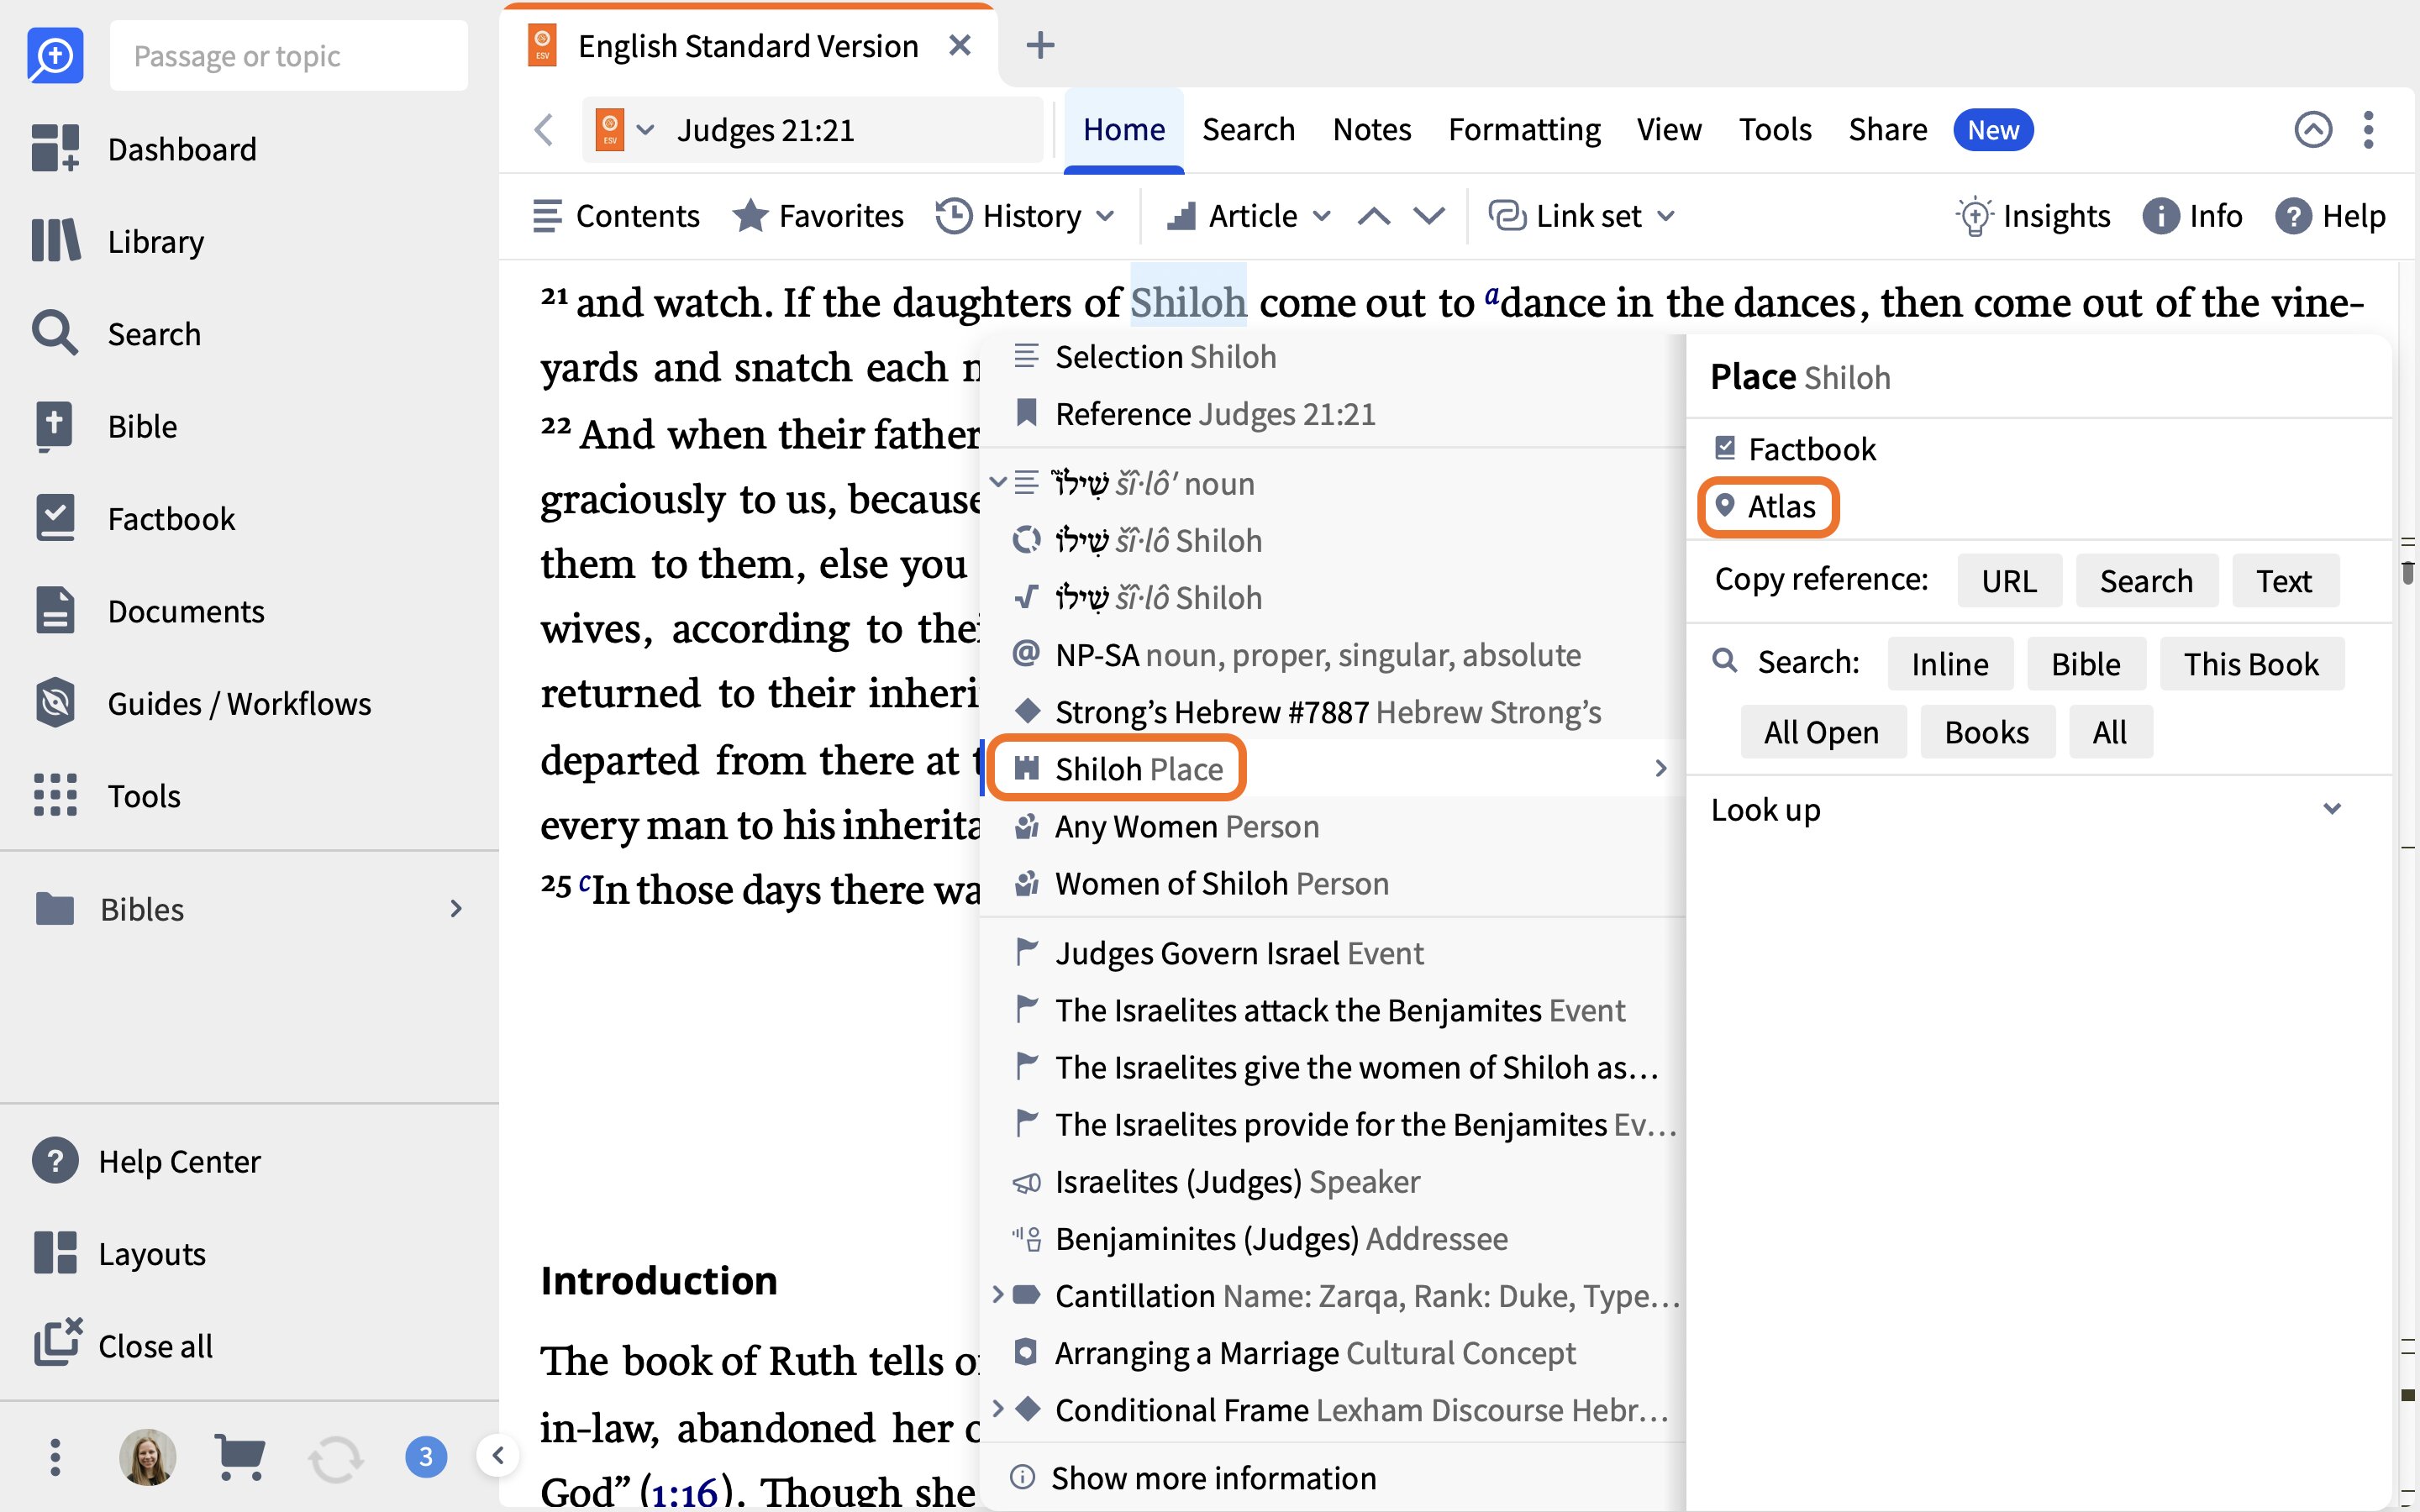2420x1512 pixels.
Task: Switch to the Share tab
Action: 1888,130
